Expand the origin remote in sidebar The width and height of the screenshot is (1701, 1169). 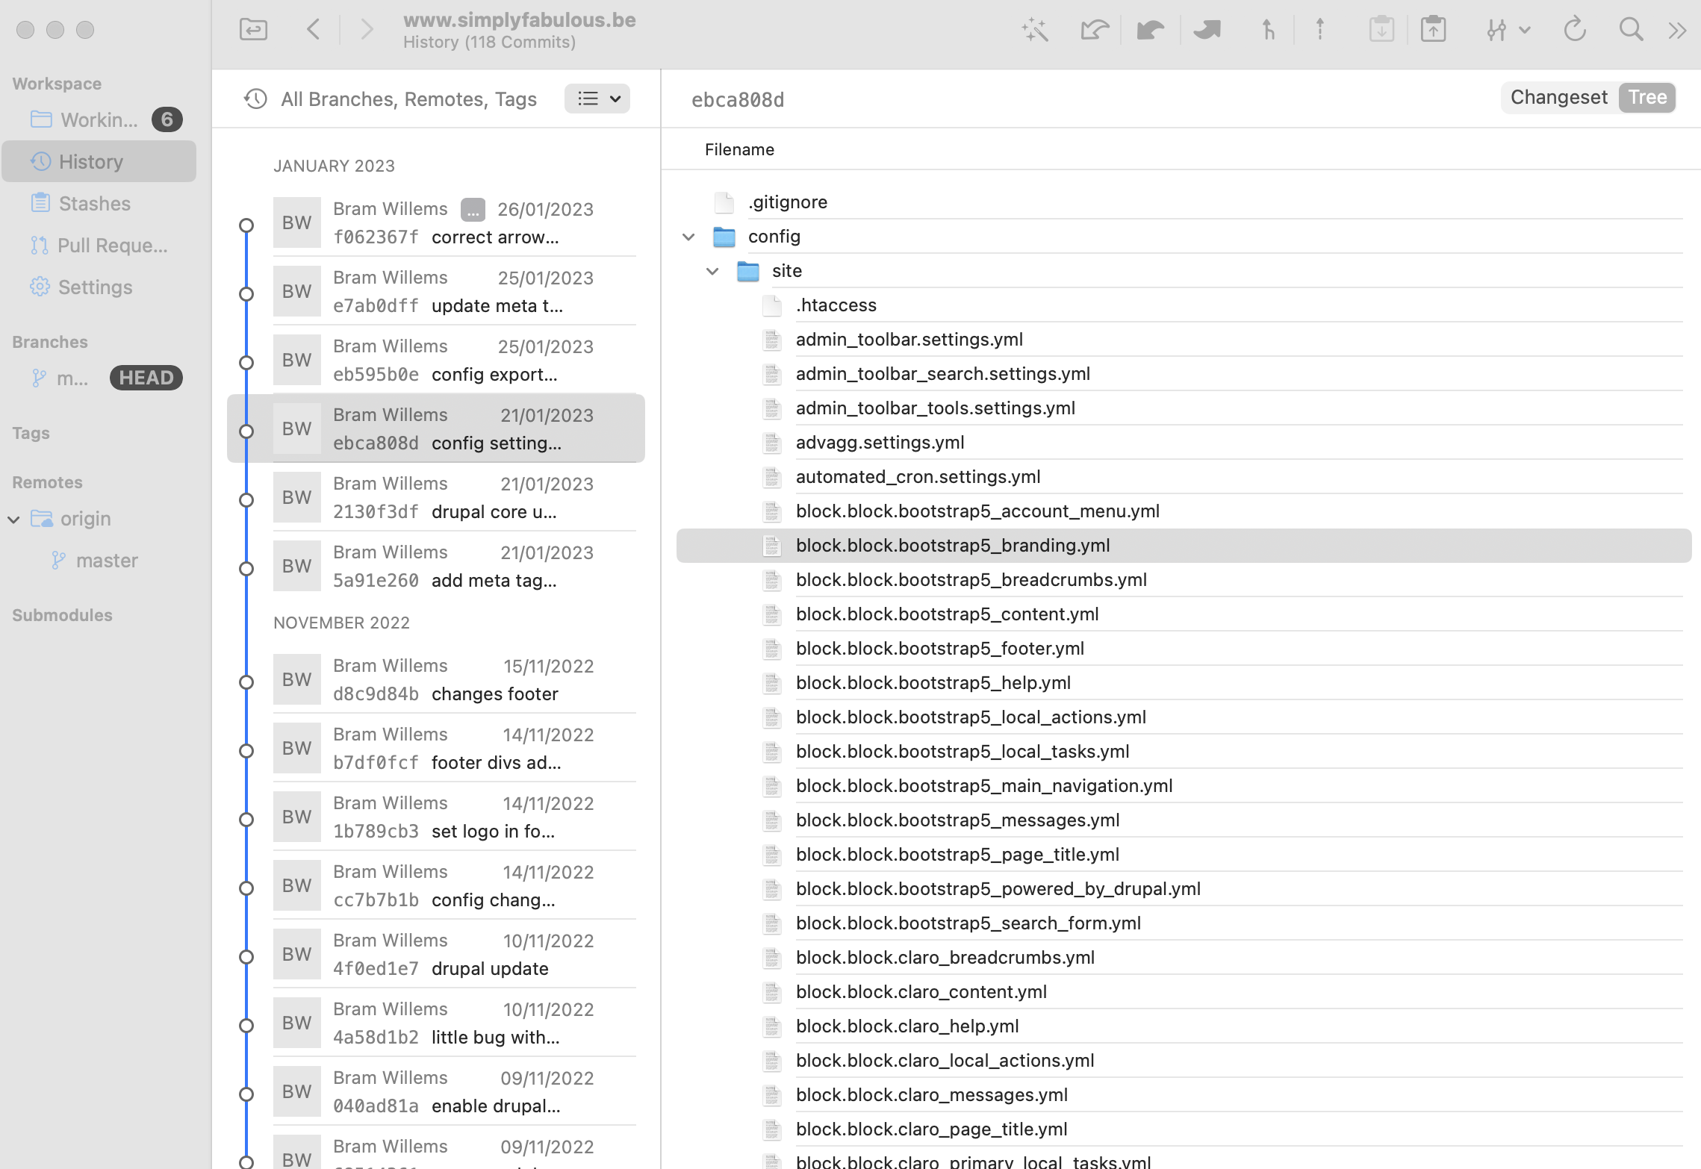13,518
